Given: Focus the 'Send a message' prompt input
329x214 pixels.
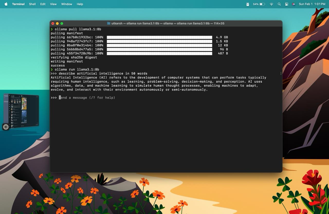Looking at the screenshot, I should tap(87, 98).
